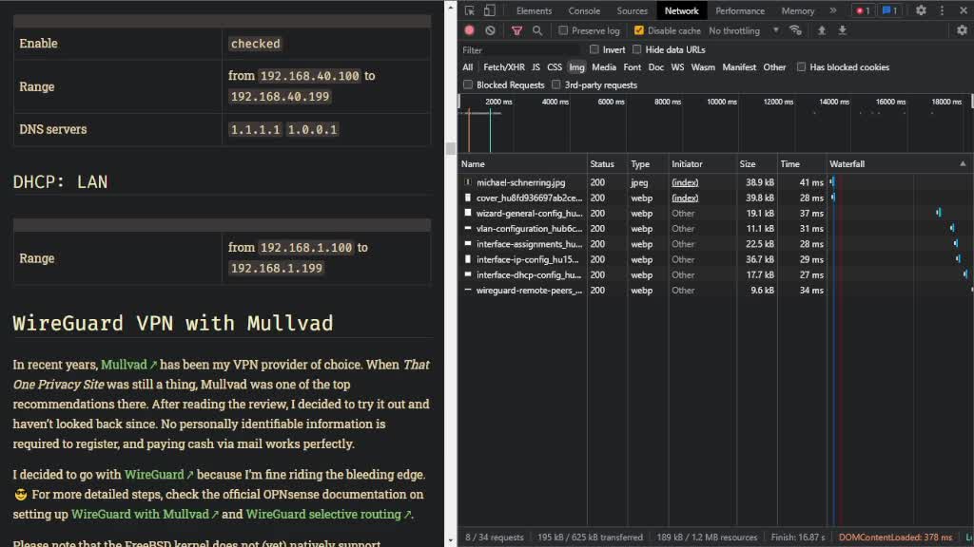Uncheck the Disable cache checkbox

[x=639, y=30]
